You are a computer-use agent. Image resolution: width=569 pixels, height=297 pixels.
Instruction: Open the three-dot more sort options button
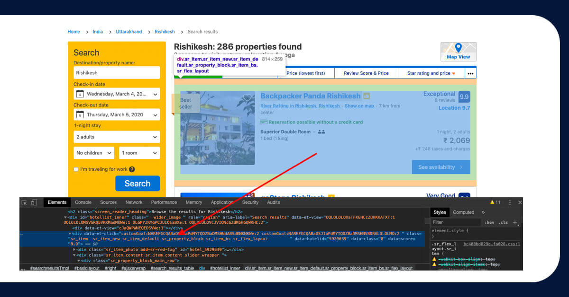470,73
